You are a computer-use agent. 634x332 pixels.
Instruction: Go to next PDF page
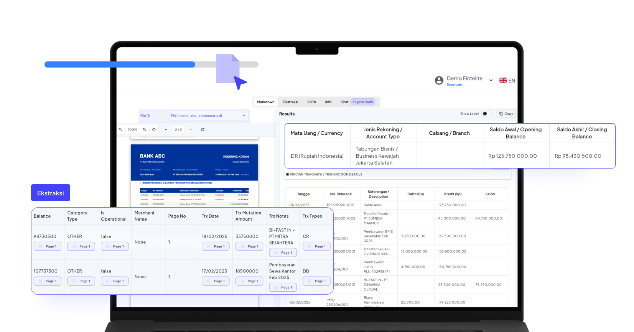tap(191, 130)
